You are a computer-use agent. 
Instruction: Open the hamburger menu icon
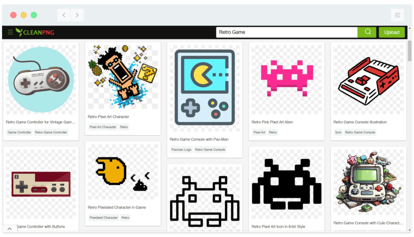pyautogui.click(x=10, y=32)
